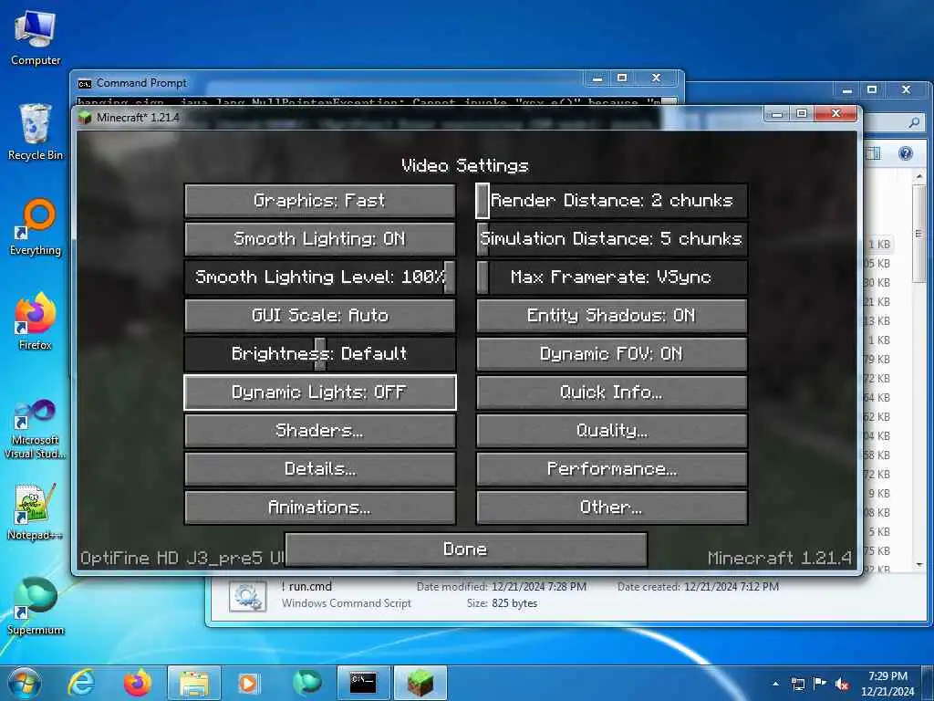
Task: Click Windows Media Player taskbar icon
Action: (248, 683)
